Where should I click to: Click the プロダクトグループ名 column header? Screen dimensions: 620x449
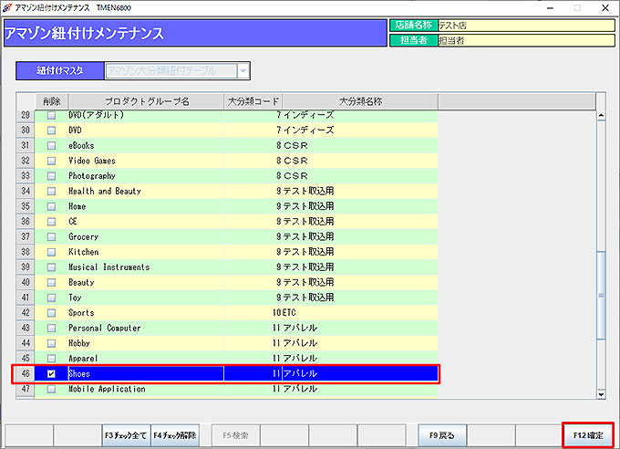click(144, 100)
